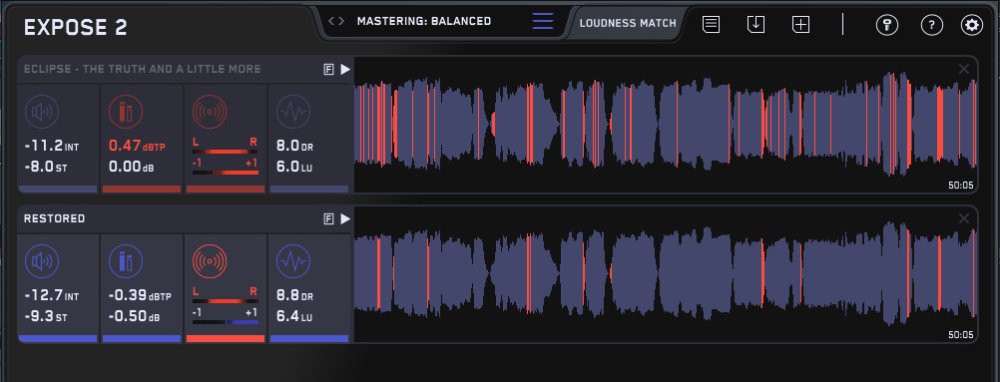
Task: Open the help question mark icon
Action: pos(932,25)
